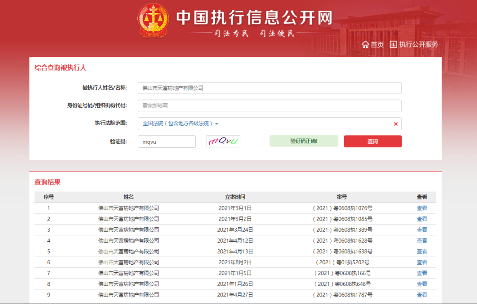
Task: View details for case 粤0608执1085号
Action: pos(422,219)
